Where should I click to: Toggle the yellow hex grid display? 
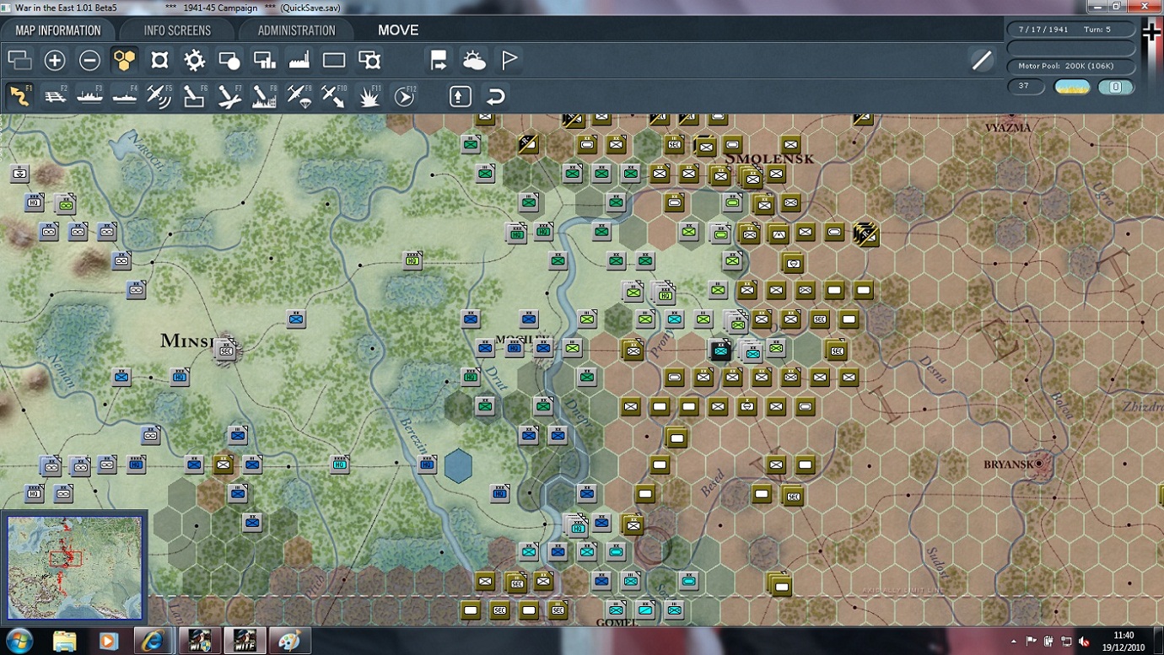click(124, 60)
